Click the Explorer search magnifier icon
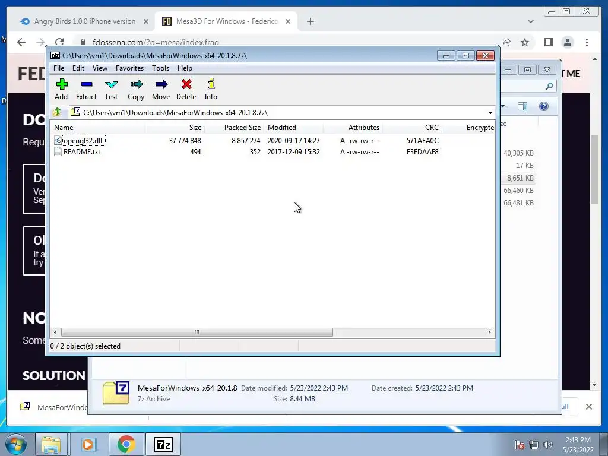This screenshot has height=456, width=608. point(549,86)
